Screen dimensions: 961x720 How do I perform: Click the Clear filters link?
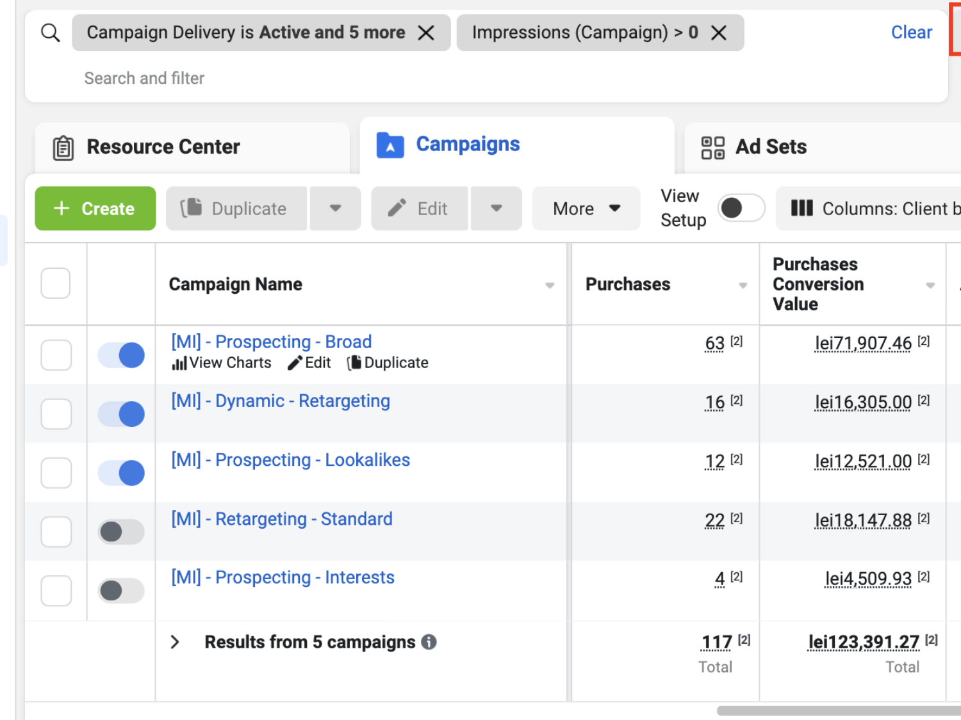tap(911, 33)
